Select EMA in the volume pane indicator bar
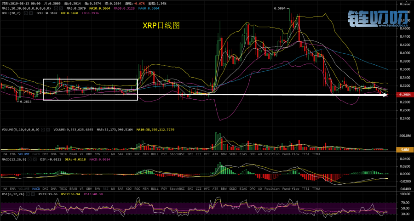Viewport: 414px width, 221px height. (x=13, y=154)
